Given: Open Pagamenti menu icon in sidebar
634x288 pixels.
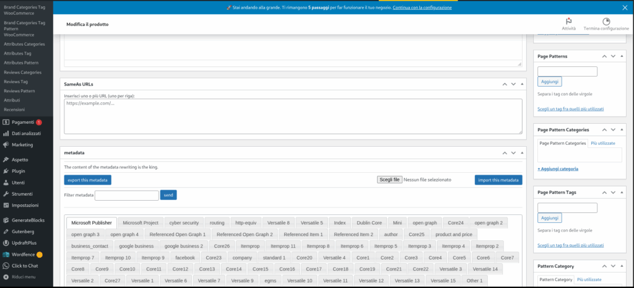Looking at the screenshot, I should 6,122.
